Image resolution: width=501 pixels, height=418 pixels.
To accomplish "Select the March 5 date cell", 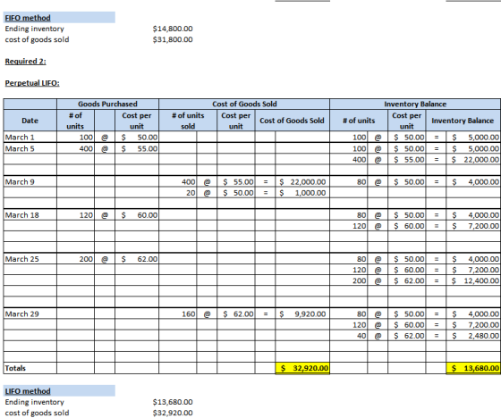I will pyautogui.click(x=30, y=148).
